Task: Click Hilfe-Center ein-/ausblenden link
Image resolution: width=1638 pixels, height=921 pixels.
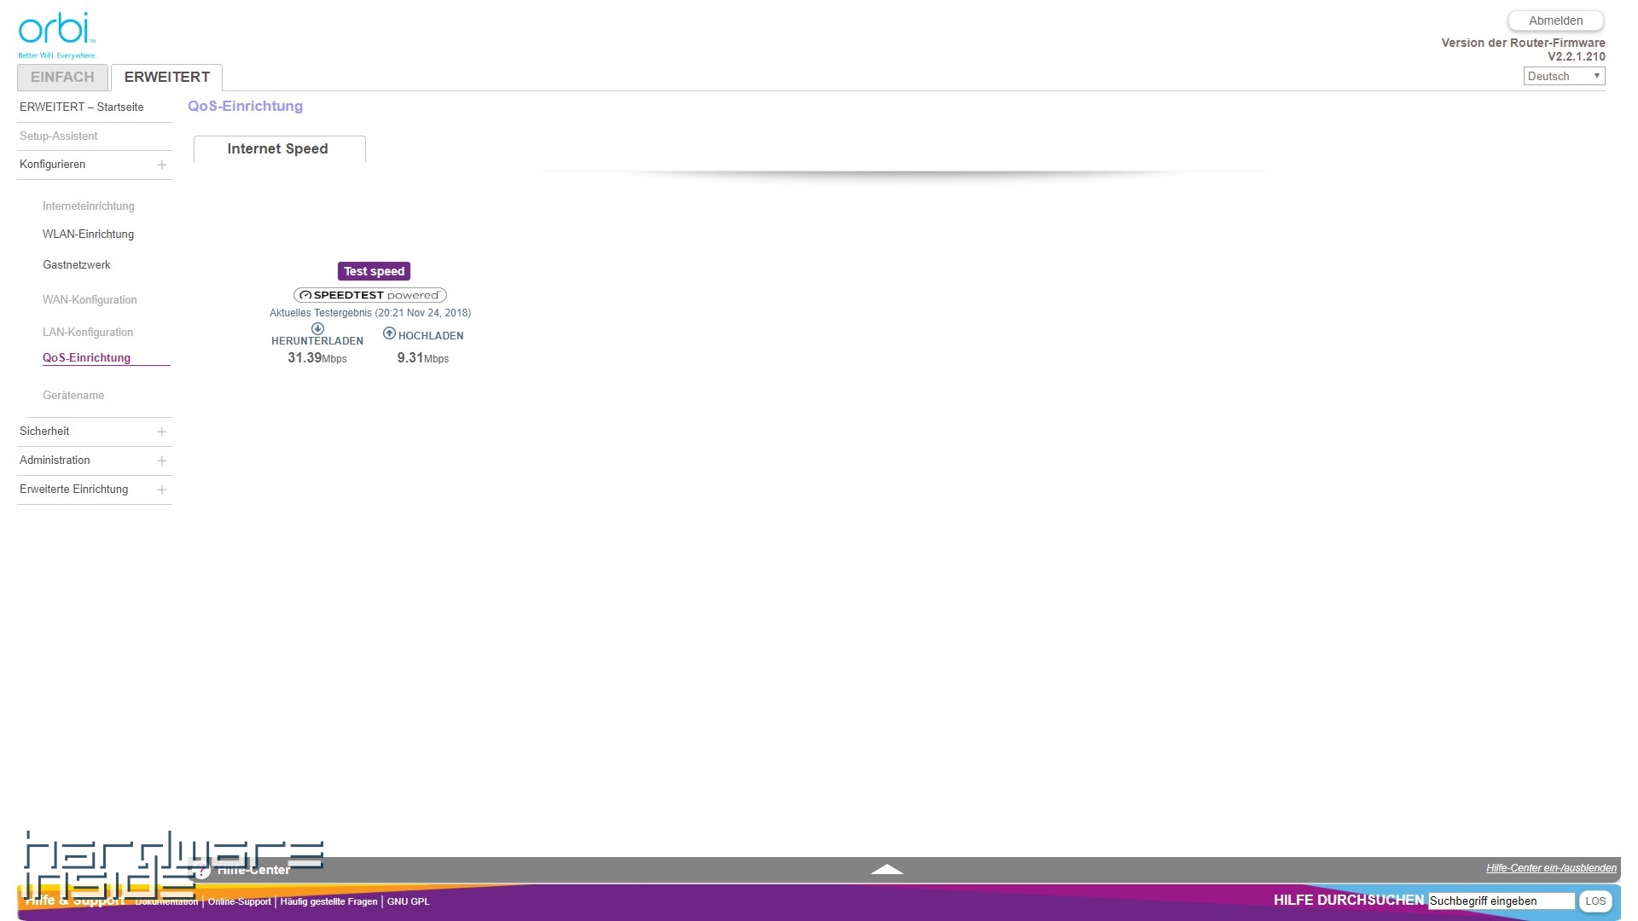Action: point(1551,868)
